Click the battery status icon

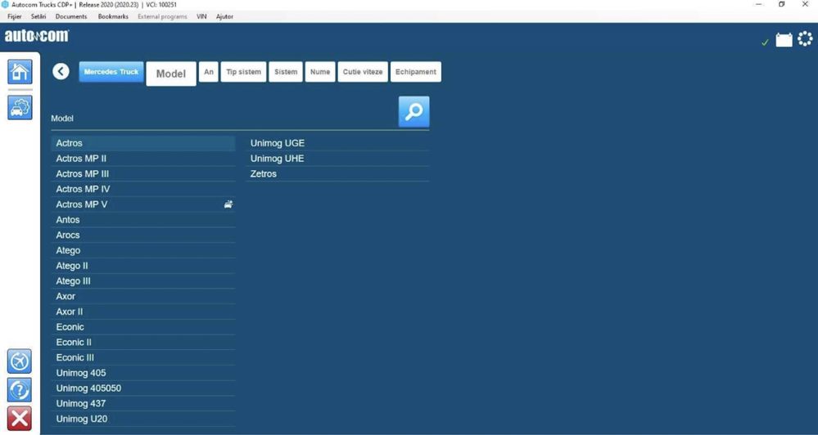tap(784, 40)
